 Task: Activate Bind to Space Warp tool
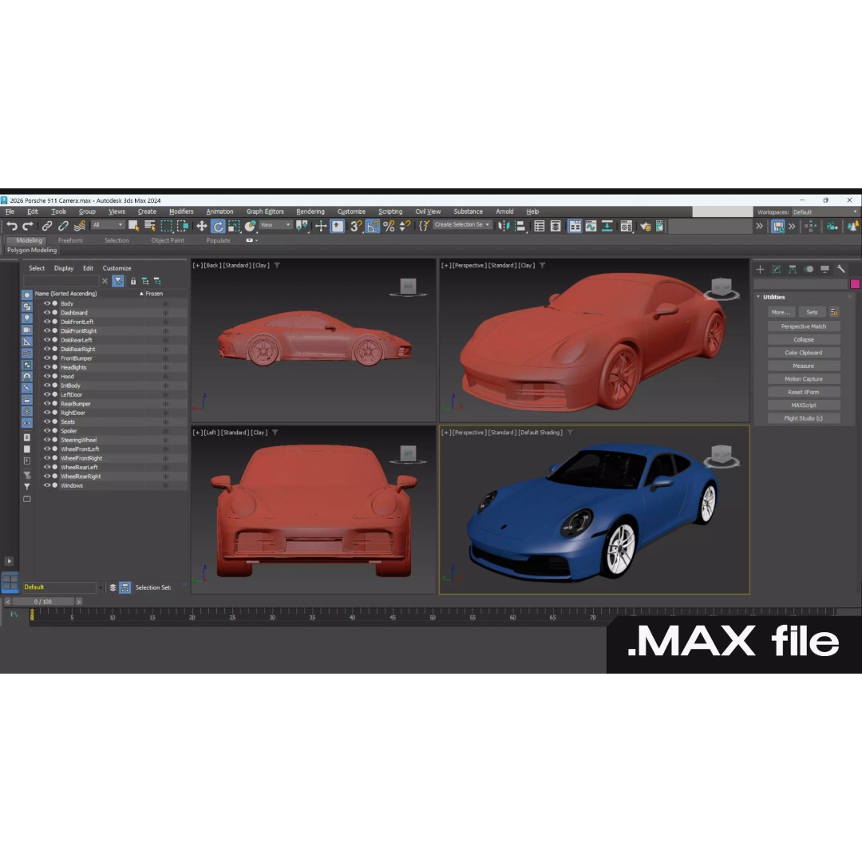80,226
